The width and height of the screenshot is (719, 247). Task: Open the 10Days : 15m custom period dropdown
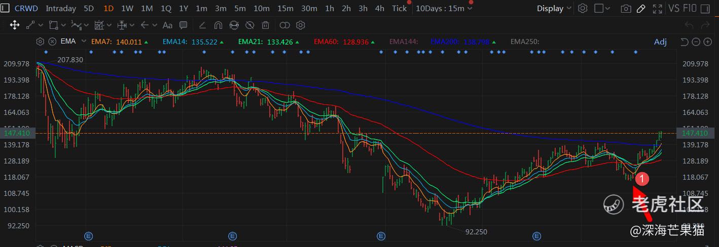pos(444,8)
